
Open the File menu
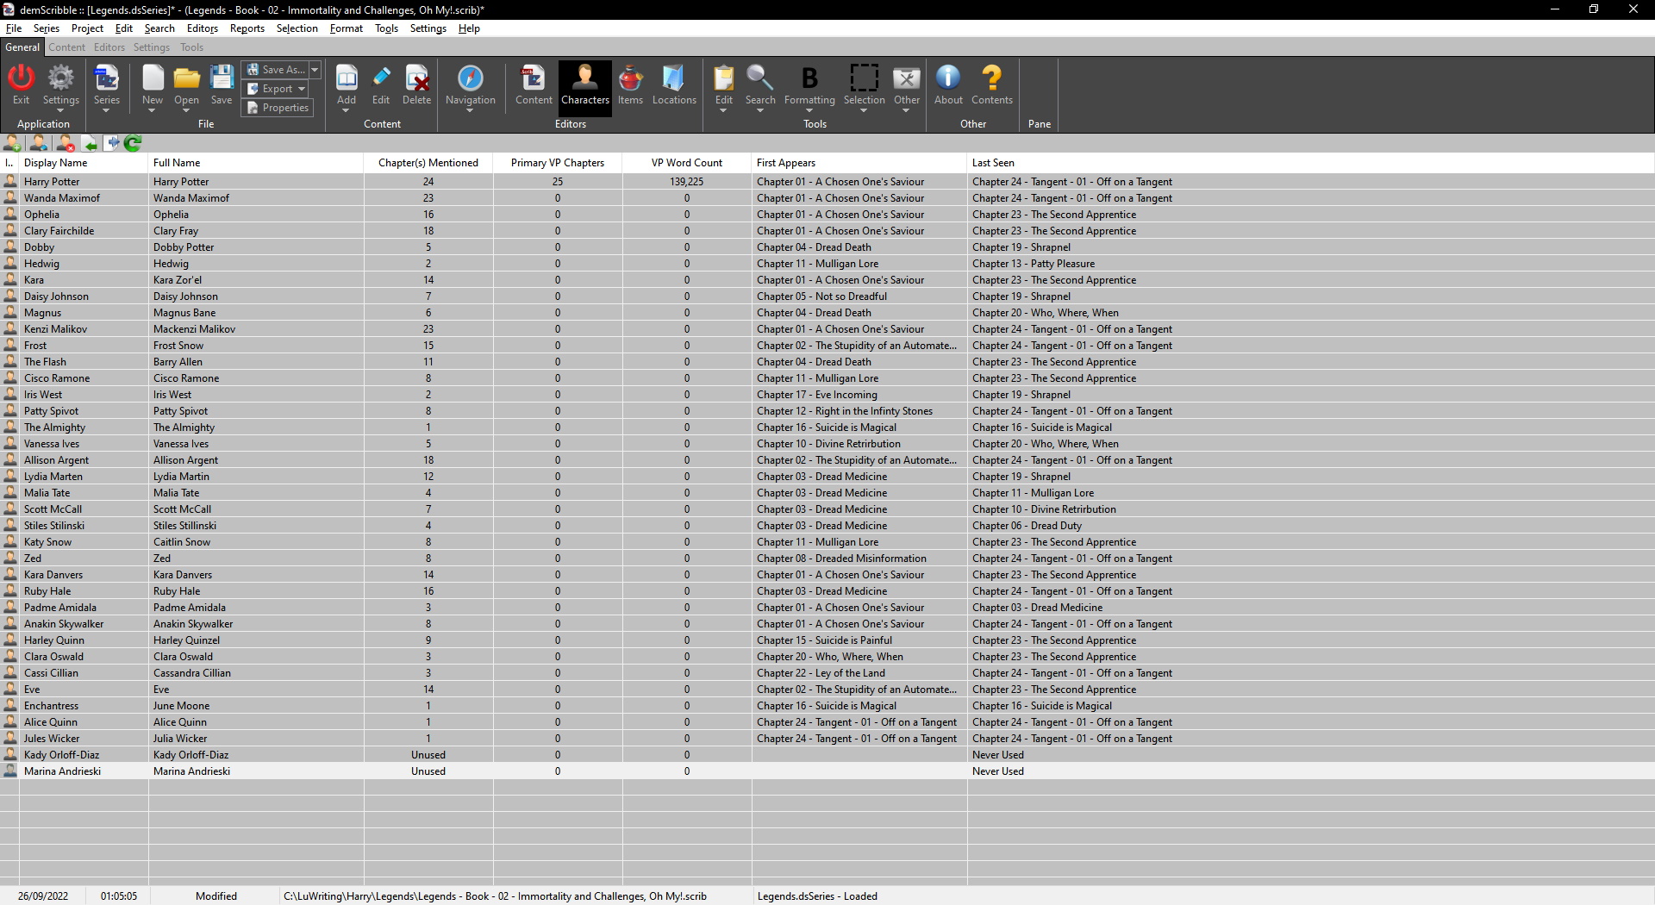[14, 28]
